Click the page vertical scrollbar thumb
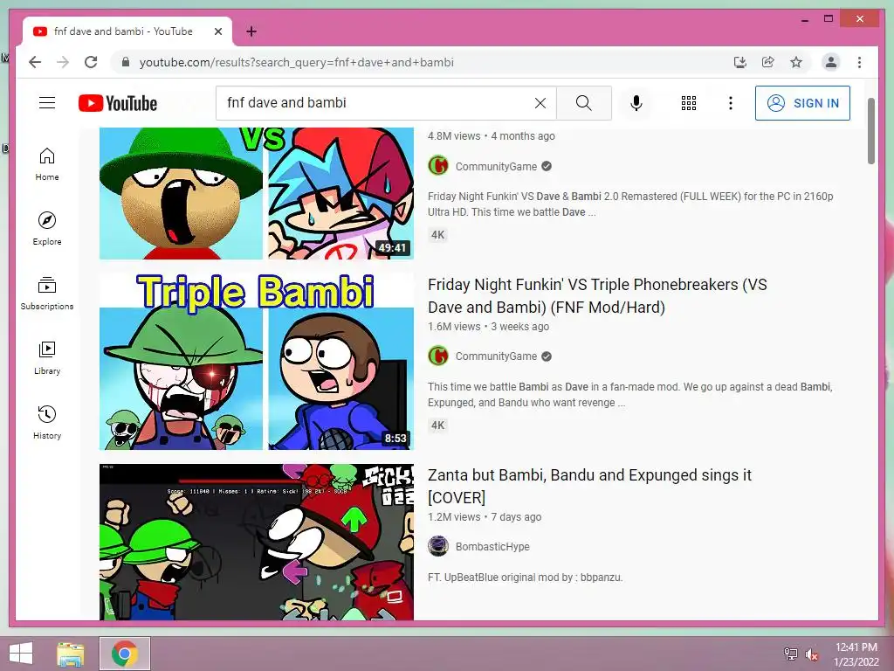 click(x=870, y=131)
